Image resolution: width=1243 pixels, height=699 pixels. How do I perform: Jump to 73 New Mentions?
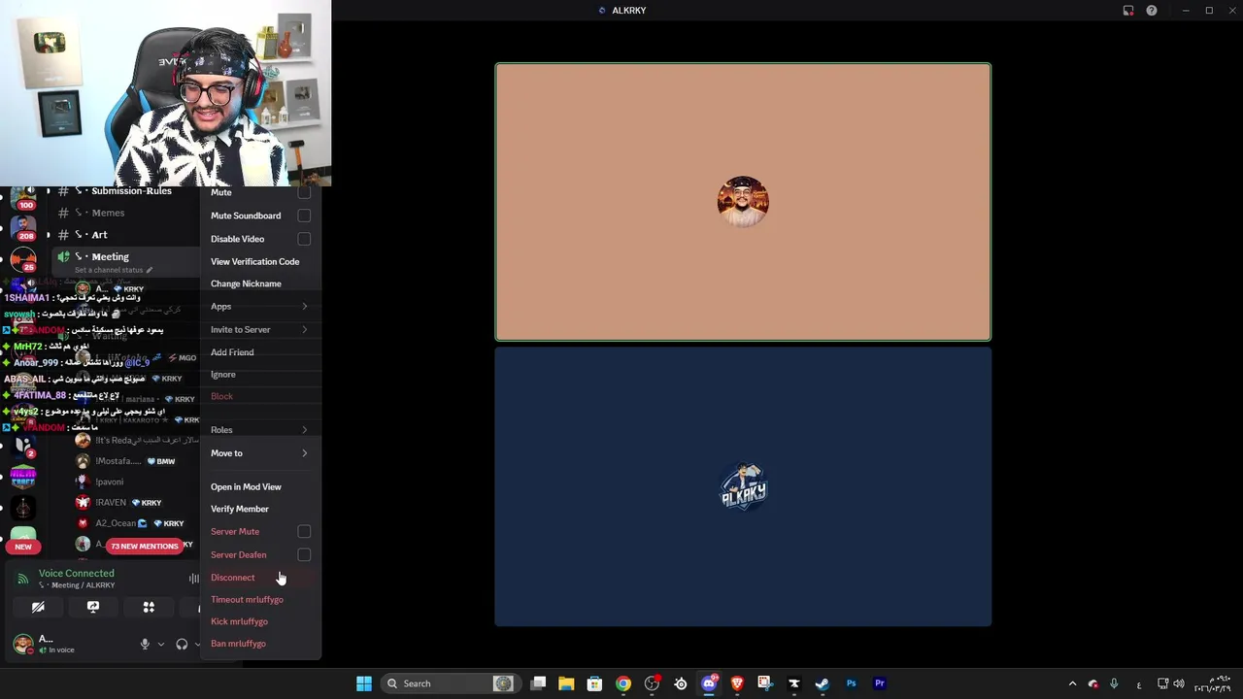145,547
